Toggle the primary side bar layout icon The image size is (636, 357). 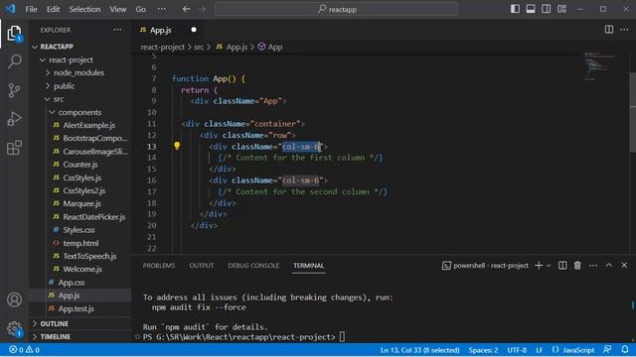(x=515, y=9)
